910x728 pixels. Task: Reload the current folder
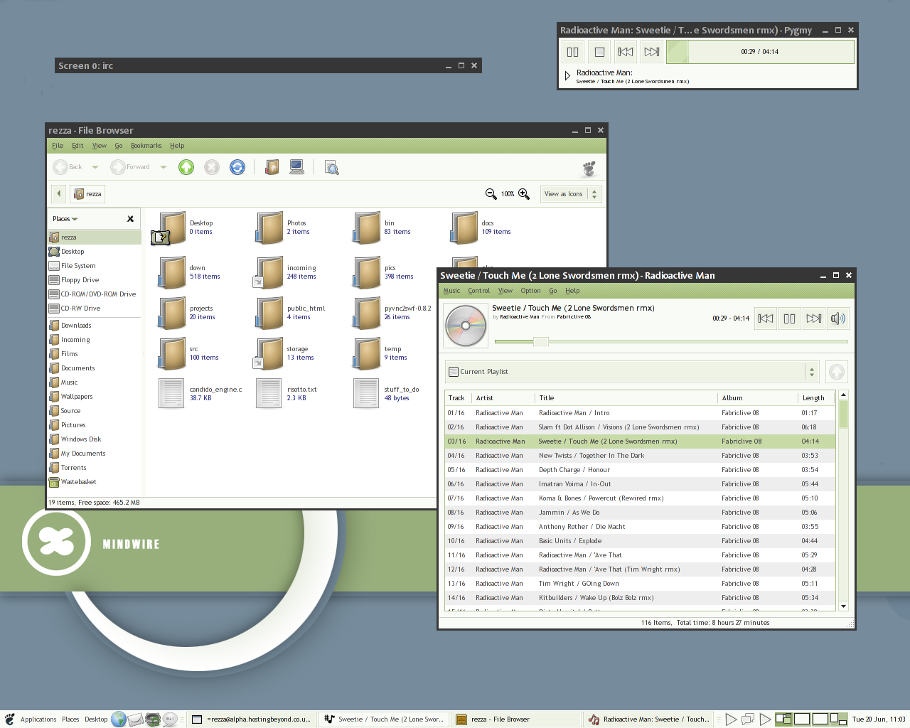(237, 167)
